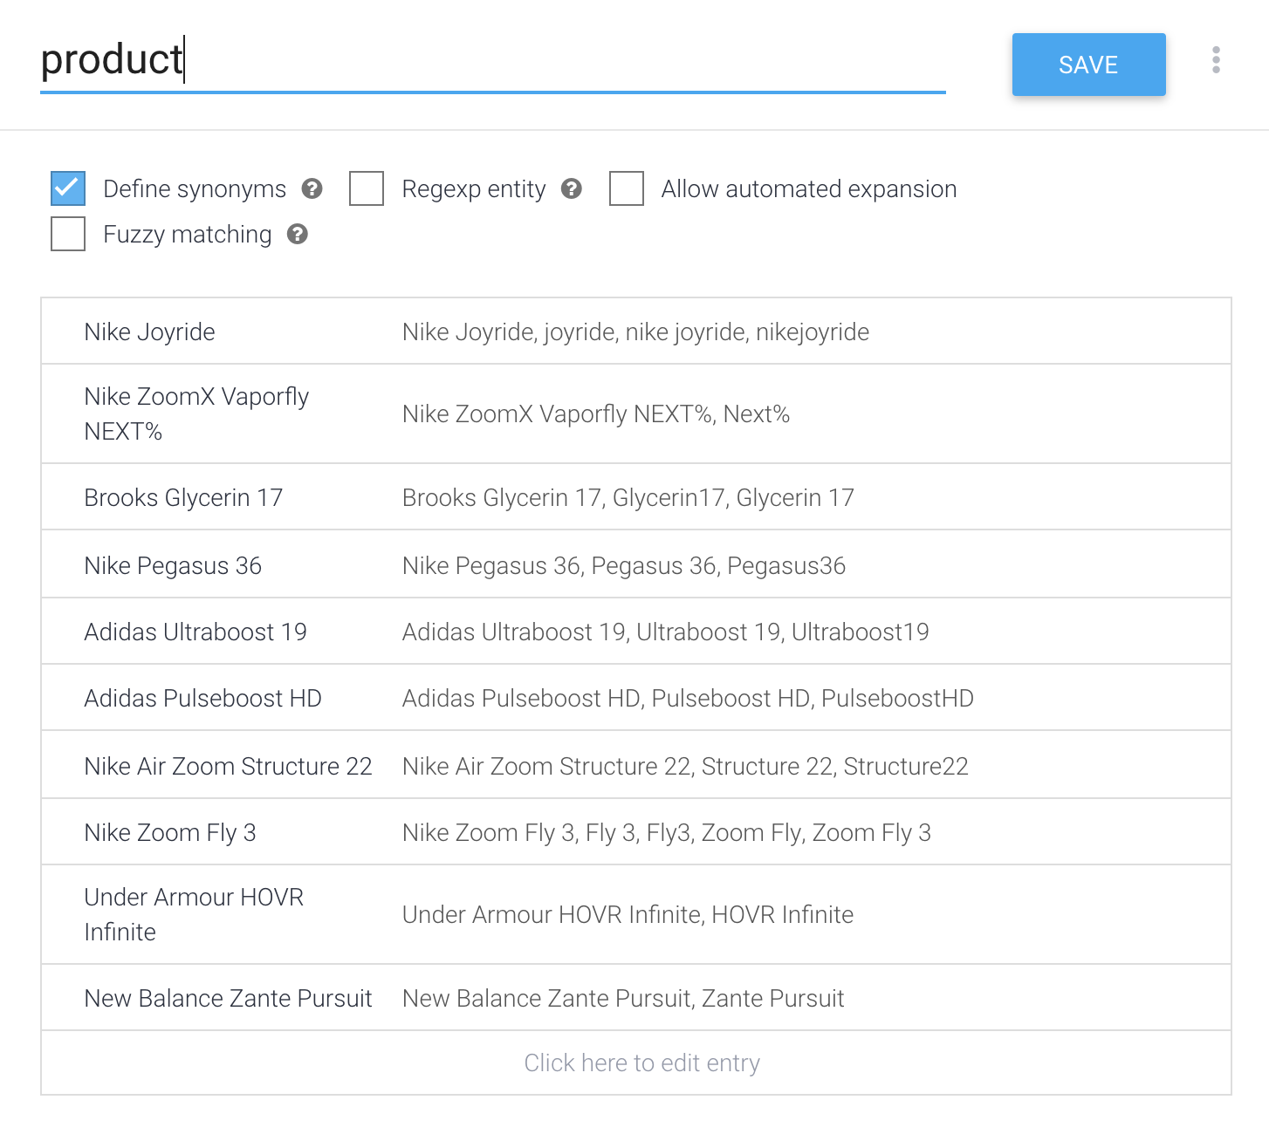Select 'Under Armour HOVR Infinite' reference value
This screenshot has width=1269, height=1141.
coord(194,914)
